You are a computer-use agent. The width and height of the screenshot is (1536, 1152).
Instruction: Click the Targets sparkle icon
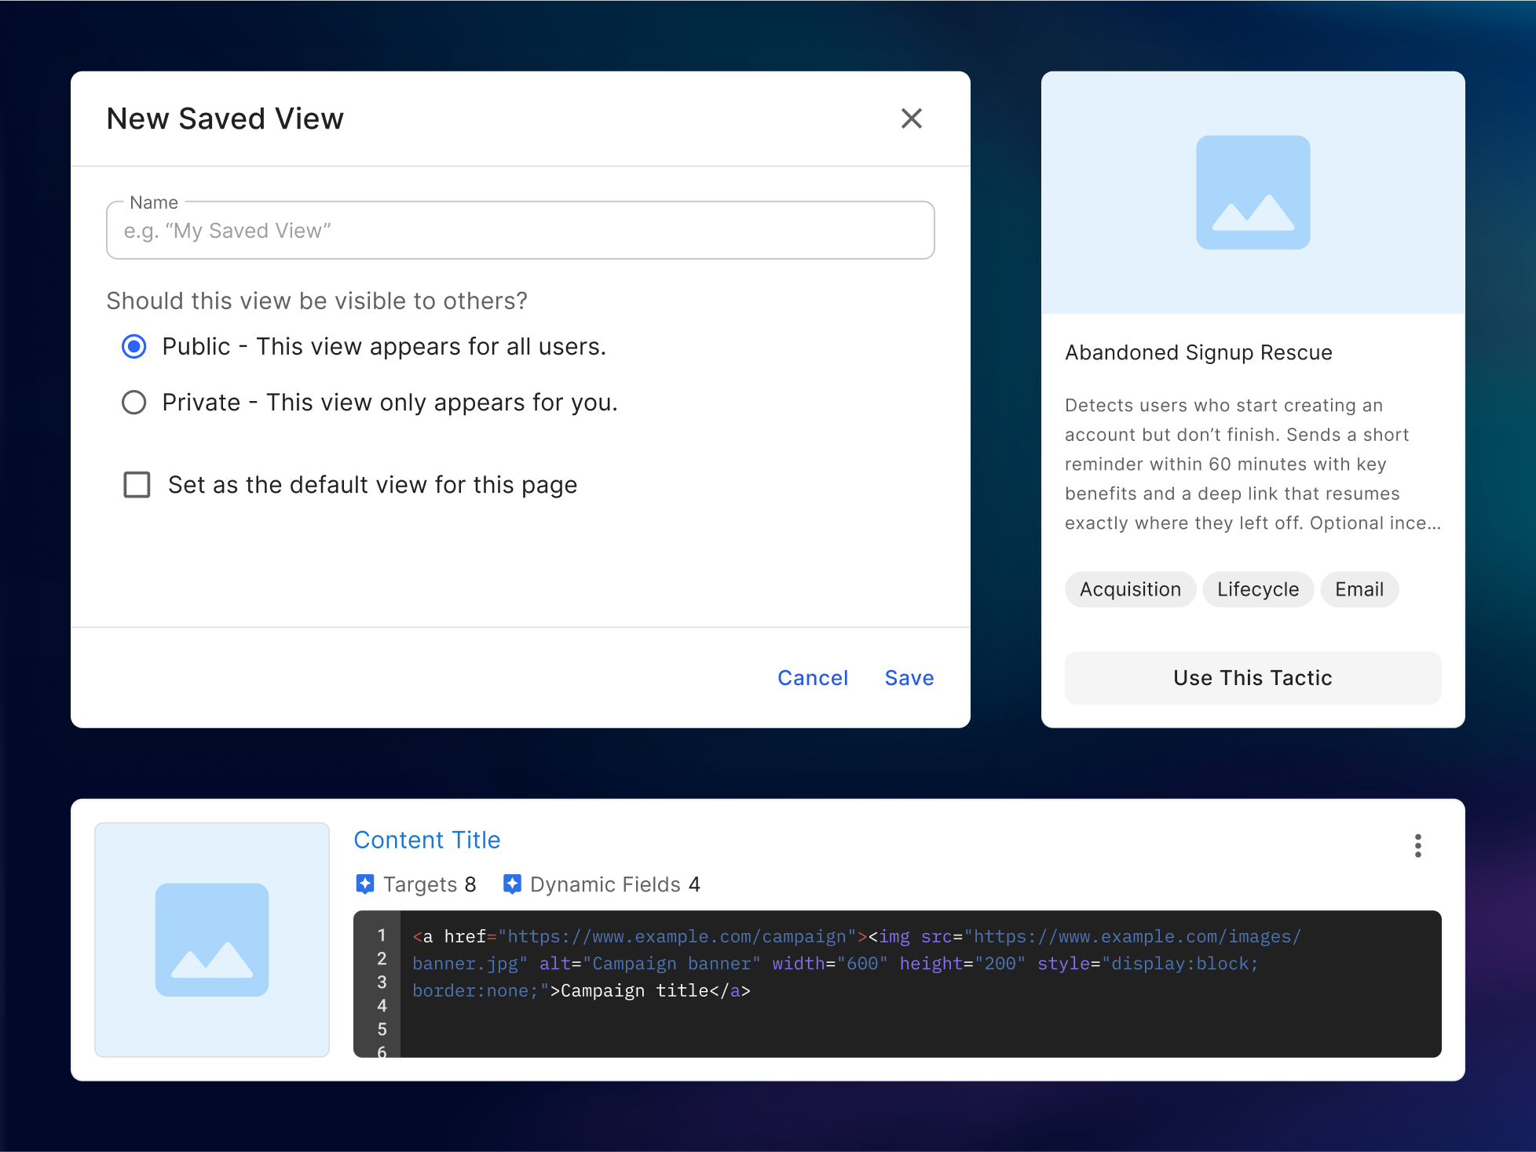(x=365, y=884)
